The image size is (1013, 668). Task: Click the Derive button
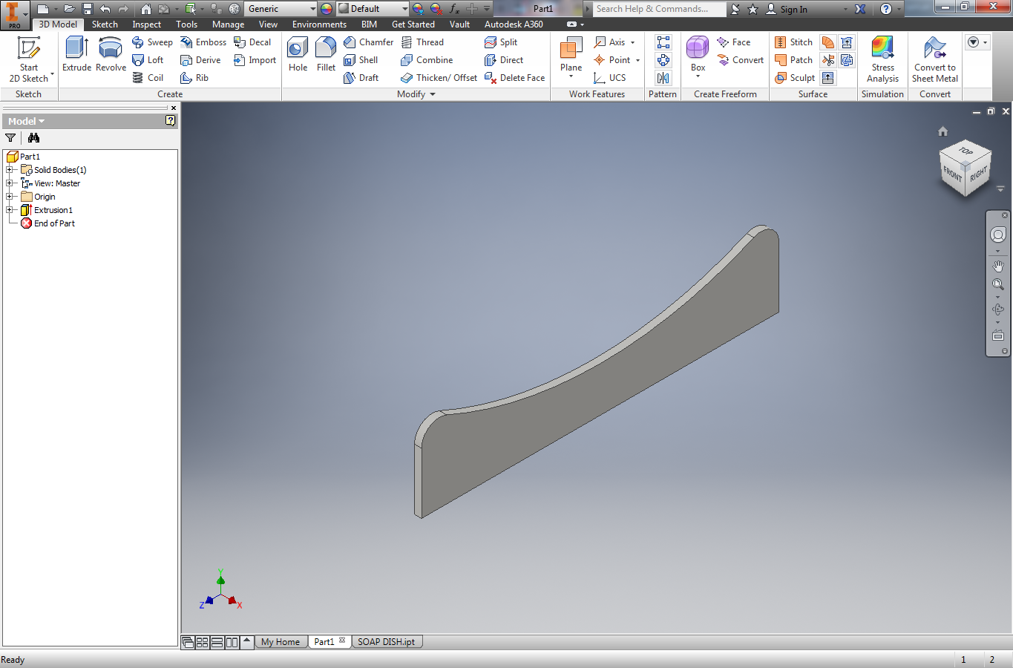pos(200,60)
